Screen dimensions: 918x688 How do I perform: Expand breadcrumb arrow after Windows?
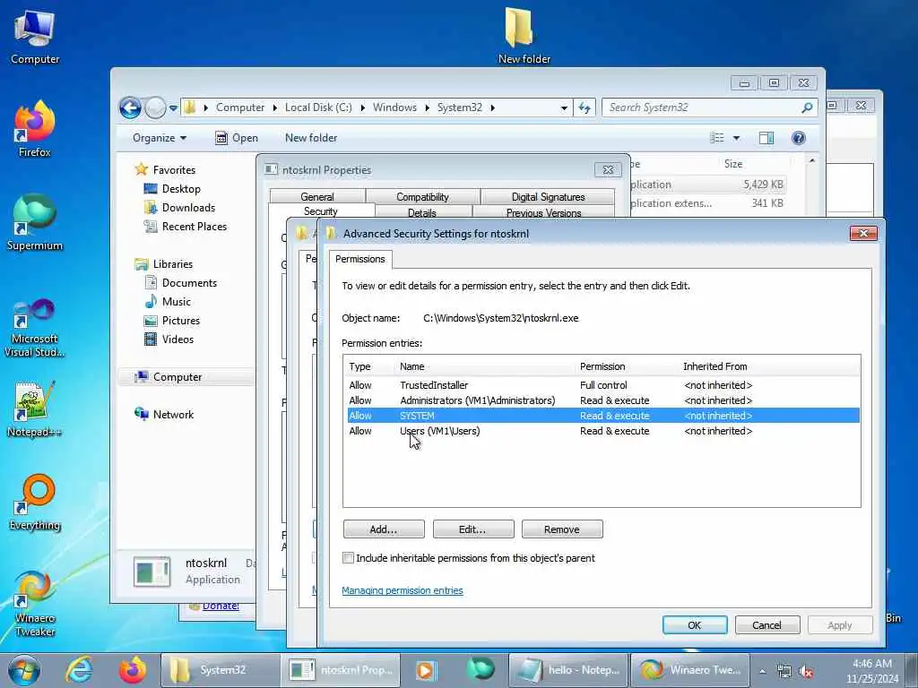(x=427, y=107)
